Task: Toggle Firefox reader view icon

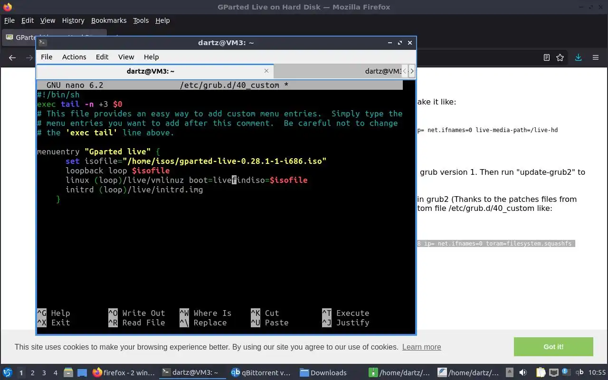Action: (x=547, y=57)
